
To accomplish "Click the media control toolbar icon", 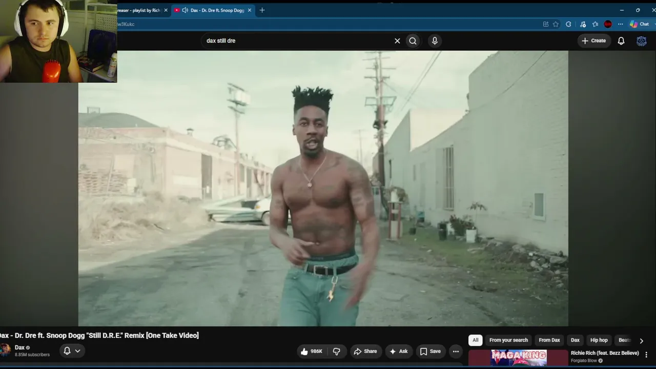I will tap(583, 24).
